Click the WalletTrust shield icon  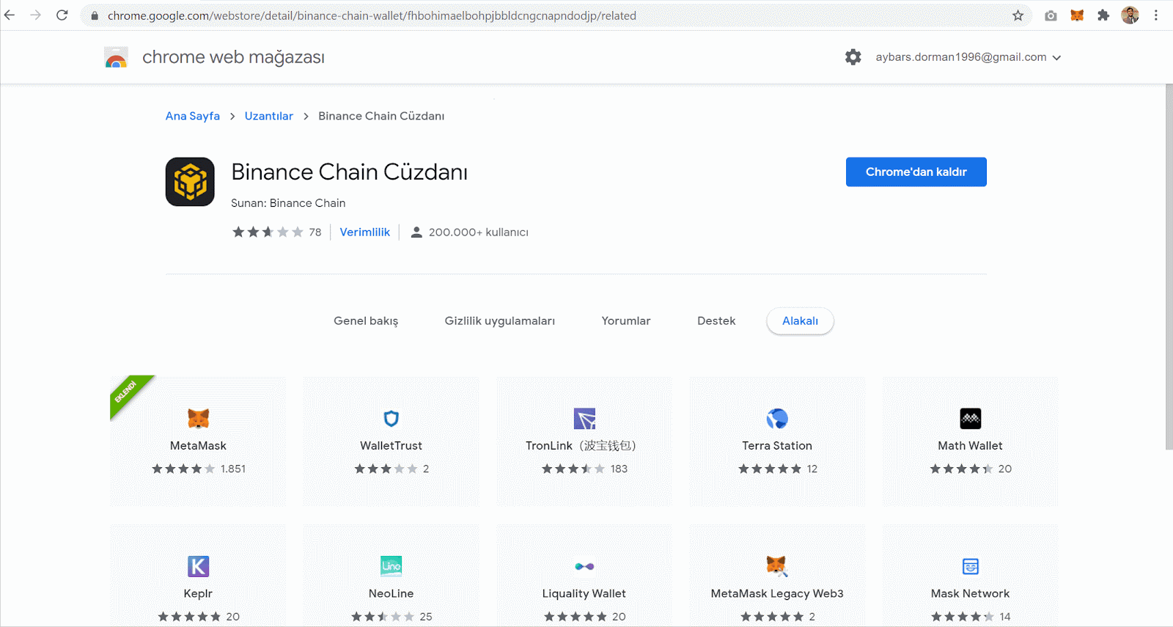tap(391, 419)
